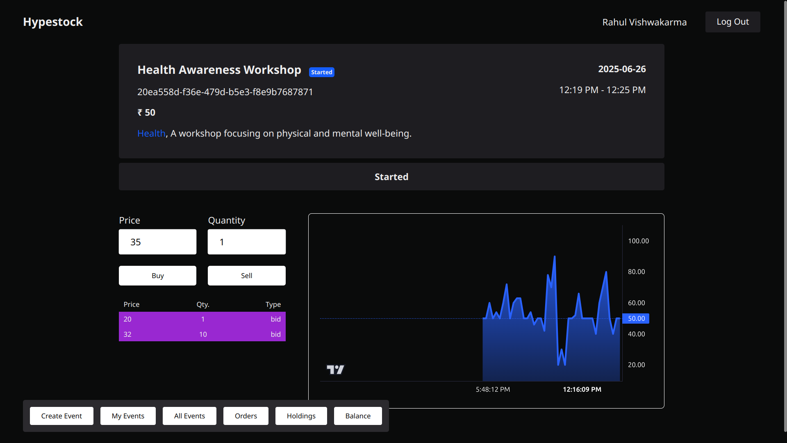Open the Health category link
Screen dimensions: 787x443
(x=151, y=133)
